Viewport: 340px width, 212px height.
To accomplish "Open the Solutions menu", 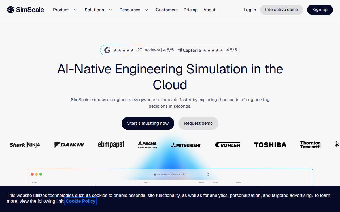I will point(94,10).
